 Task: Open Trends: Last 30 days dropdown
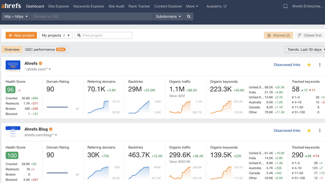click(x=305, y=49)
